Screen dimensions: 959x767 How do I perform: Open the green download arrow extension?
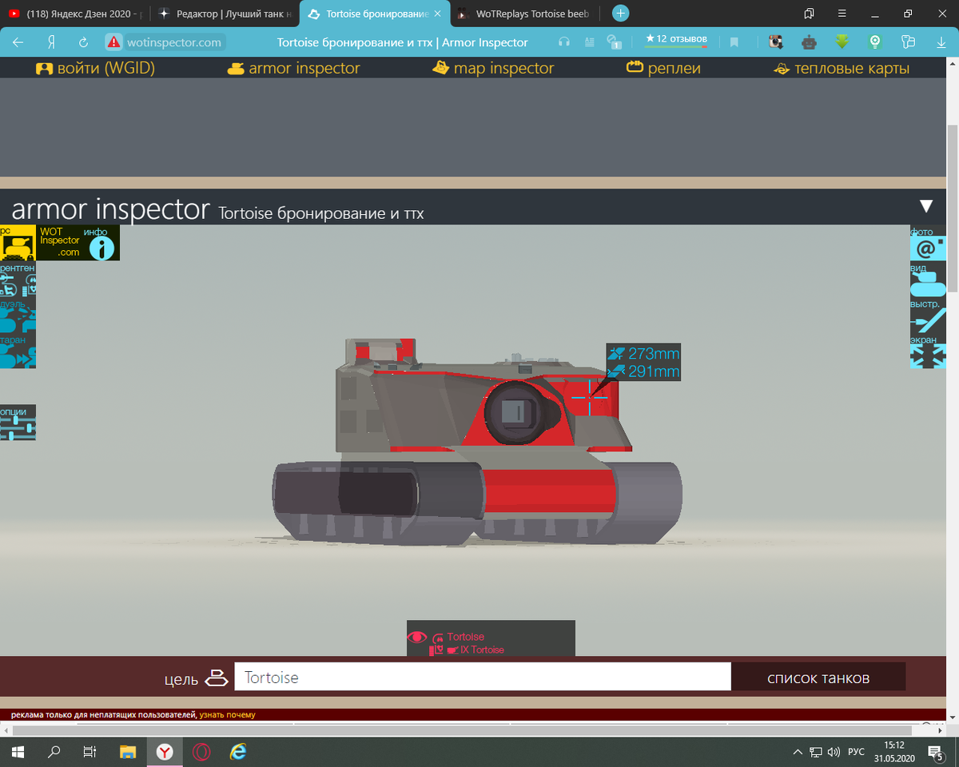(842, 42)
